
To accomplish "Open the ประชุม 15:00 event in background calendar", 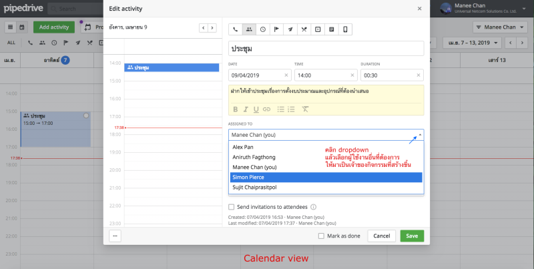I will (x=55, y=129).
